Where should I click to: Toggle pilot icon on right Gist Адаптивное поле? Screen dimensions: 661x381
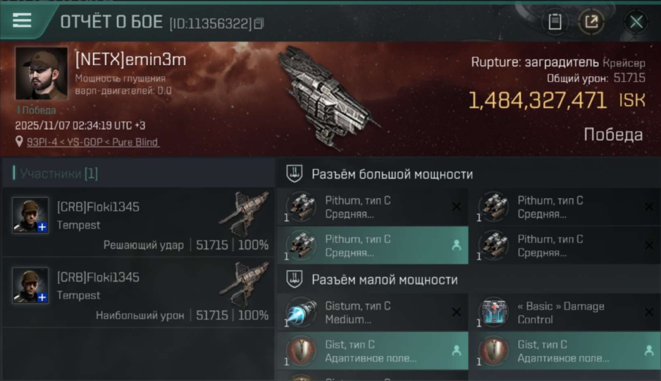pos(649,351)
